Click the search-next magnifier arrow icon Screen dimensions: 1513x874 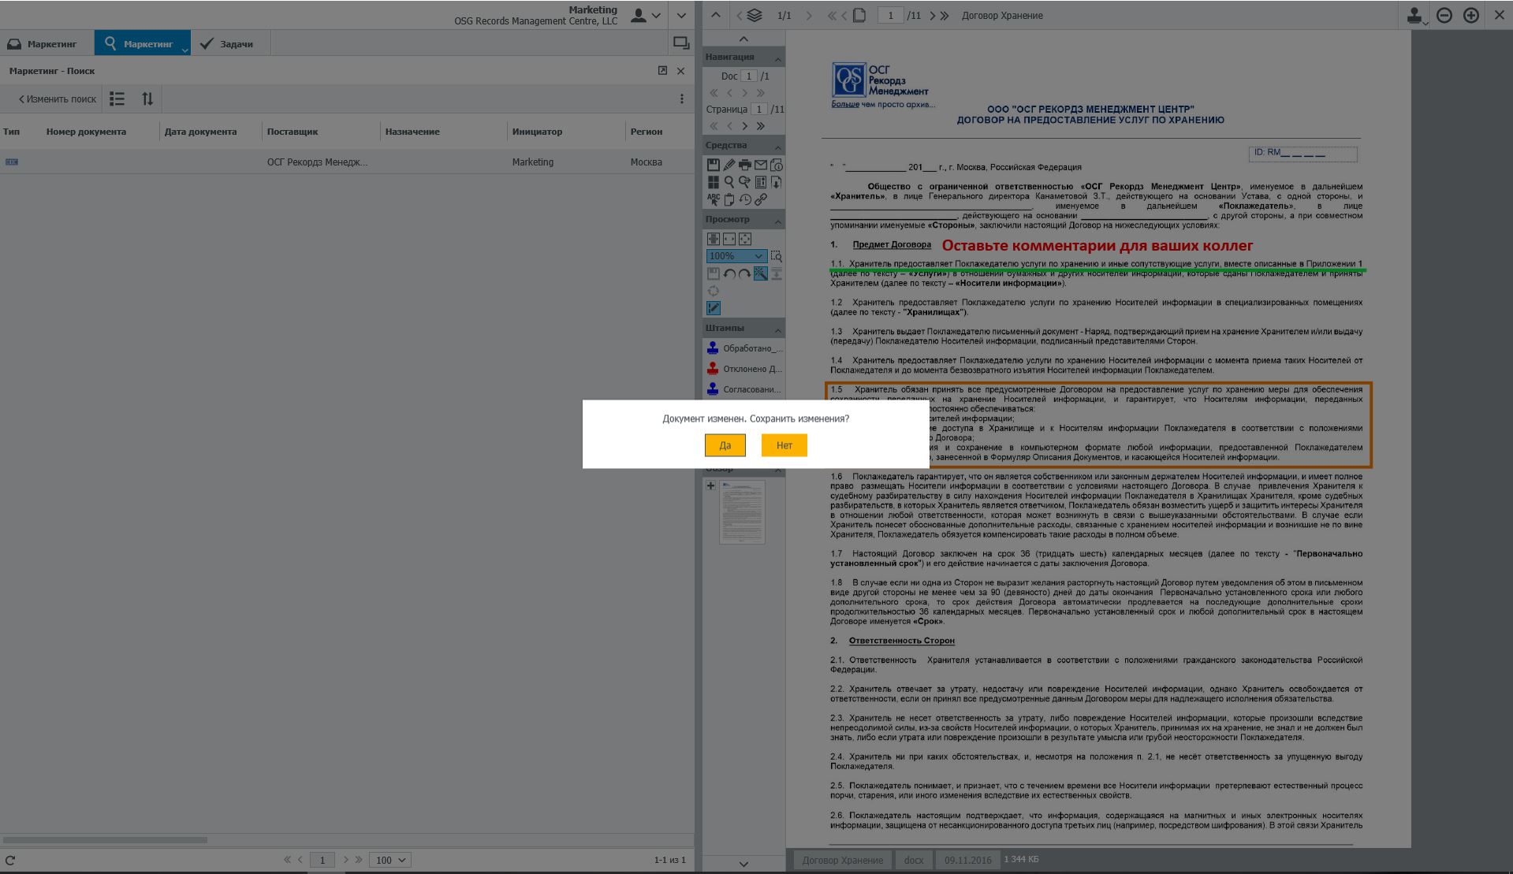click(744, 182)
